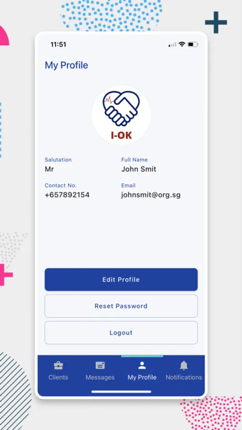
Task: Tap the contact number +657892154
Action: click(67, 195)
